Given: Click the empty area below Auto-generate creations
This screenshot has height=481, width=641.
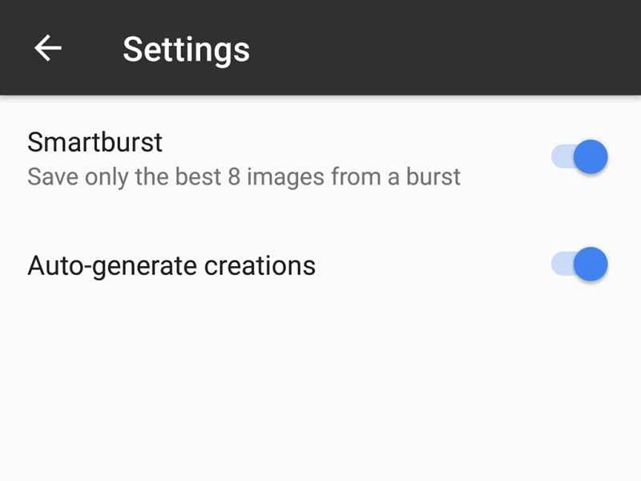Looking at the screenshot, I should [x=320, y=385].
